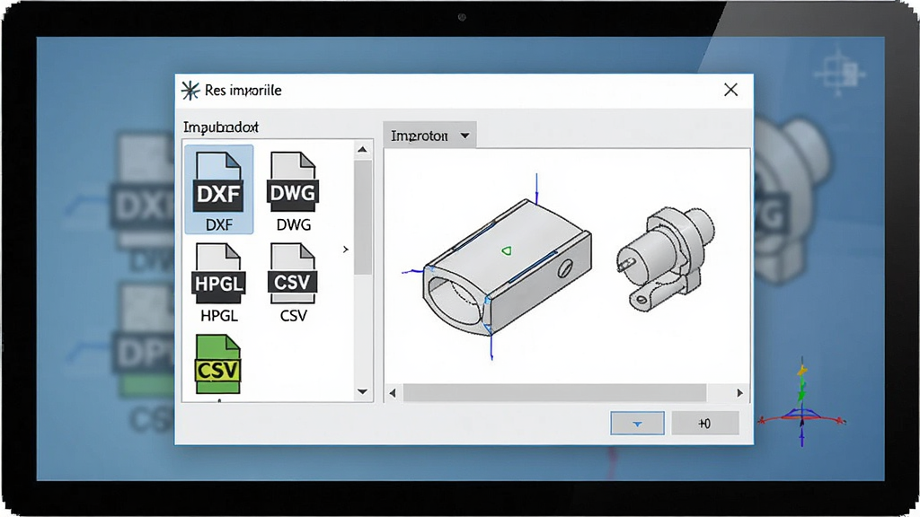Image resolution: width=920 pixels, height=517 pixels.
Task: Open the blue-outlined dropdown button at dialog bottom
Action: 637,424
